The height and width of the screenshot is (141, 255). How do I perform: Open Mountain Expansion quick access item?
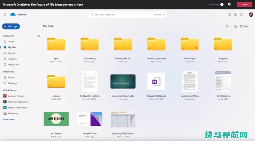[x=16, y=102]
